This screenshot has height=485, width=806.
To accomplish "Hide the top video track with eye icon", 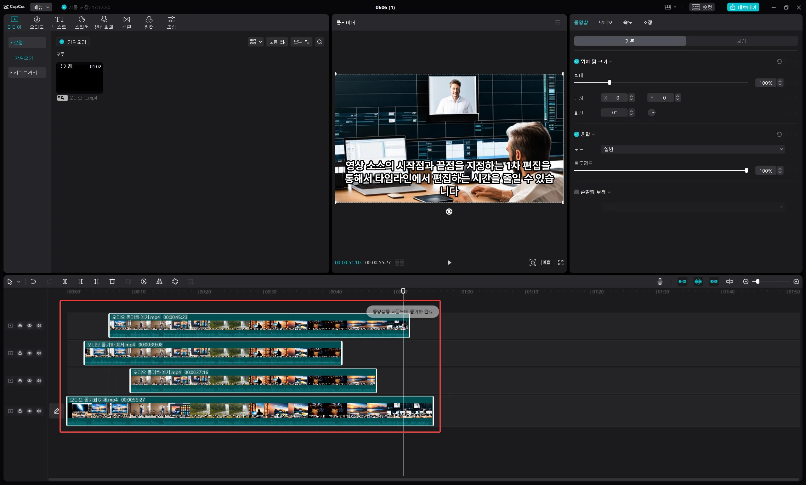I will 29,326.
